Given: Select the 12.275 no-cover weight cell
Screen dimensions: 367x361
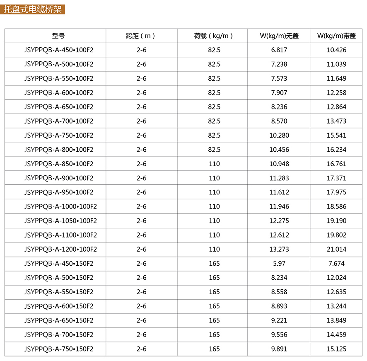Looking at the screenshot, I should coord(279,221).
